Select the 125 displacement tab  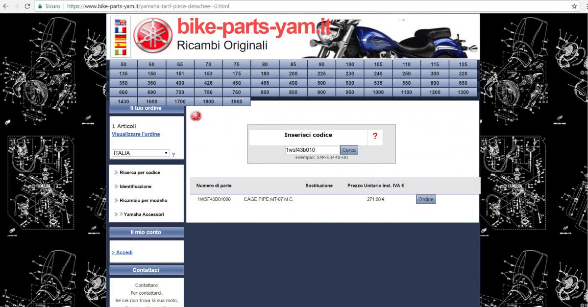pyautogui.click(x=463, y=65)
